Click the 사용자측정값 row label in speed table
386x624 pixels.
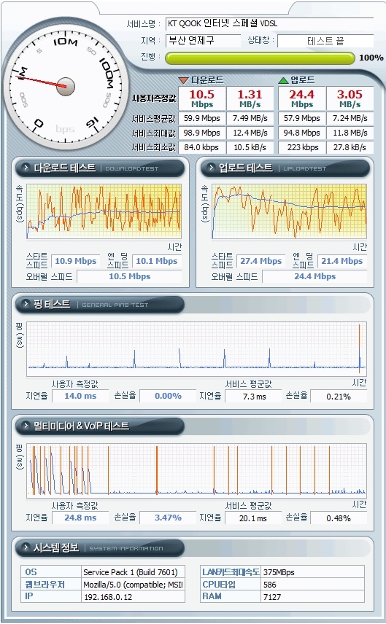coord(154,98)
